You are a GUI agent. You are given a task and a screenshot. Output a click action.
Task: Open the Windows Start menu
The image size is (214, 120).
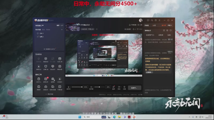[x=80, y=117]
